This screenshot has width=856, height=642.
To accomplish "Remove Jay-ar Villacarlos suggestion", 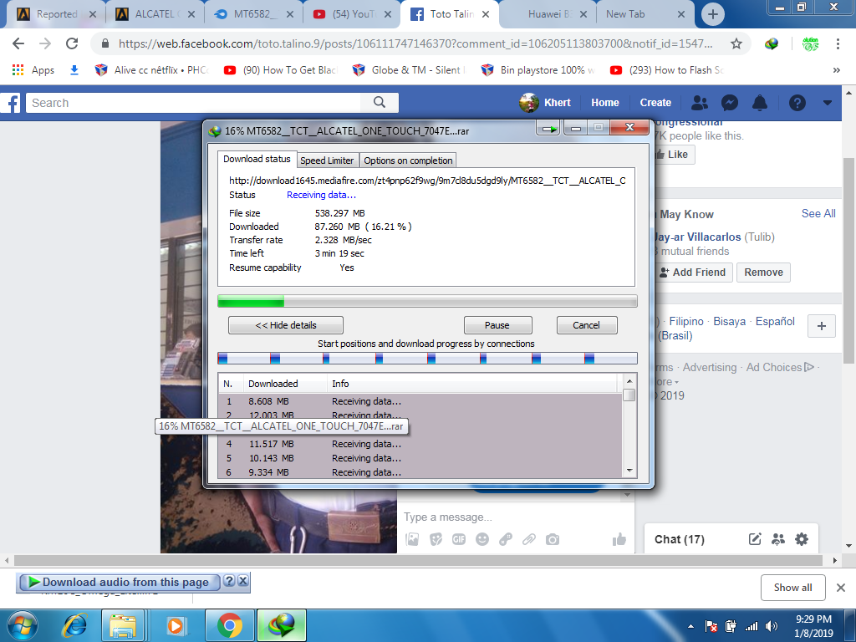I will (763, 273).
